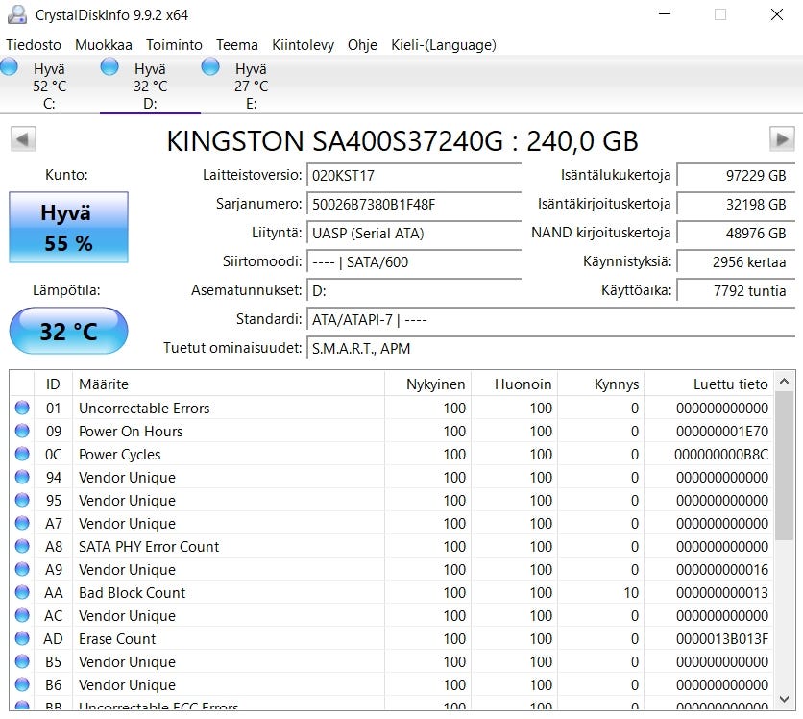Click the Hyvä 55 % health status button

[68, 228]
